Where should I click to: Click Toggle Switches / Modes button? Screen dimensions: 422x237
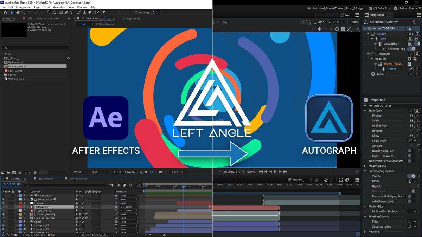point(94,235)
